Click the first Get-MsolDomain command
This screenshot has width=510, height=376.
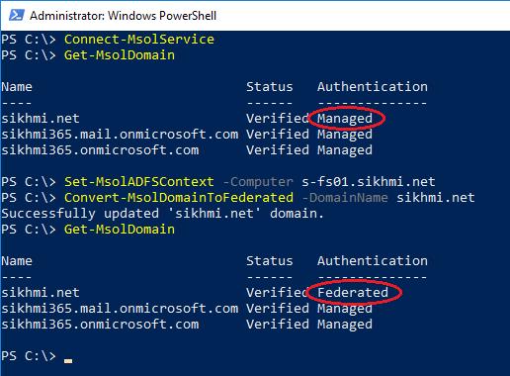tap(120, 55)
